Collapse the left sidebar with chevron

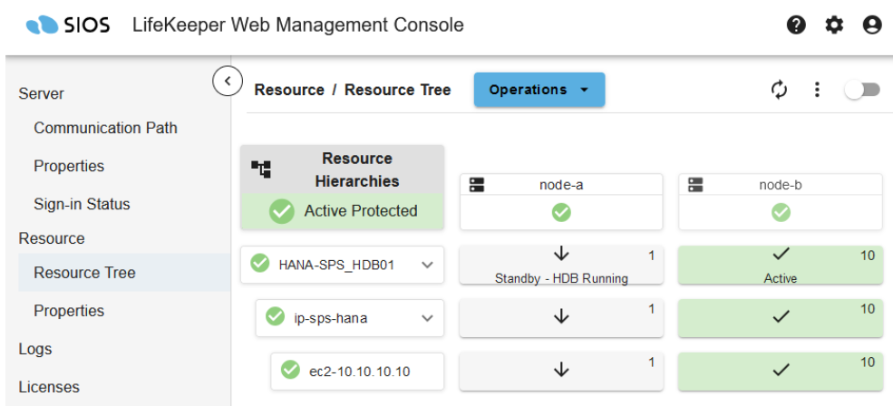[227, 81]
